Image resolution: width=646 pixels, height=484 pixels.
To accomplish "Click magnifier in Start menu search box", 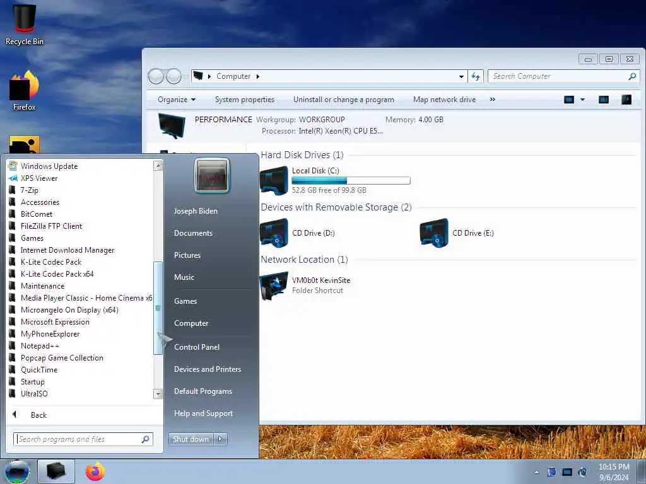I will 146,439.
